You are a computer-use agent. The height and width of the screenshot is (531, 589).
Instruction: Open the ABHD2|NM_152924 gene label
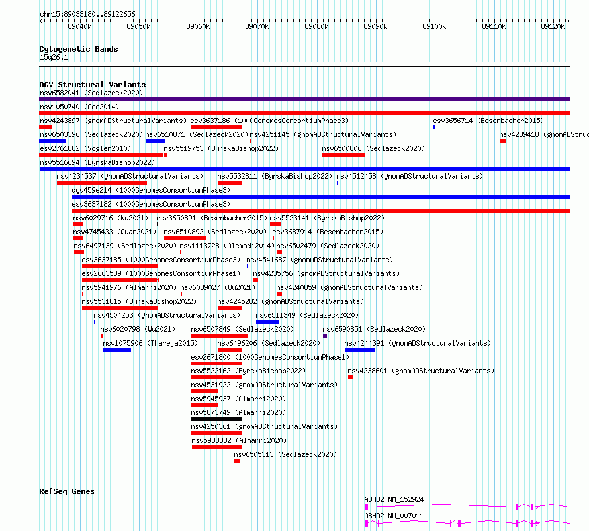394,499
